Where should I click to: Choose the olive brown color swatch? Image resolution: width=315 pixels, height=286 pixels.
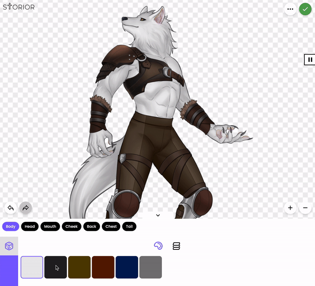point(80,267)
